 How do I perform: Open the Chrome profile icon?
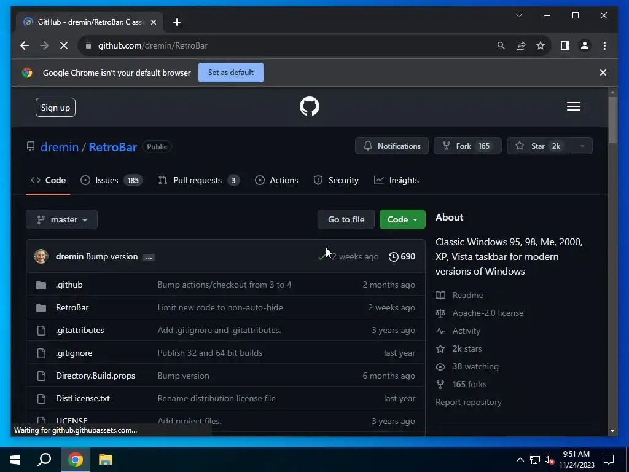[x=585, y=45]
